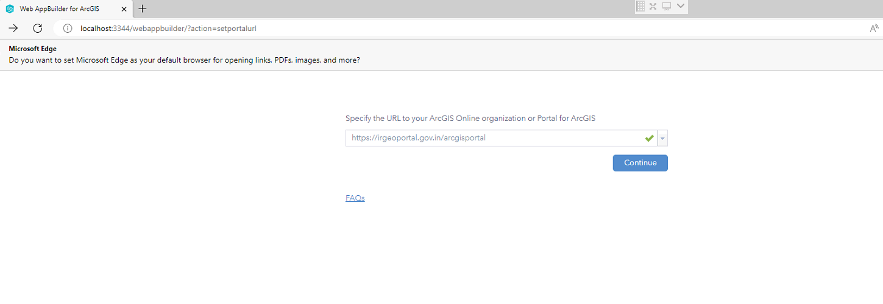Open the FAQs link
Image resolution: width=883 pixels, height=304 pixels.
point(355,198)
